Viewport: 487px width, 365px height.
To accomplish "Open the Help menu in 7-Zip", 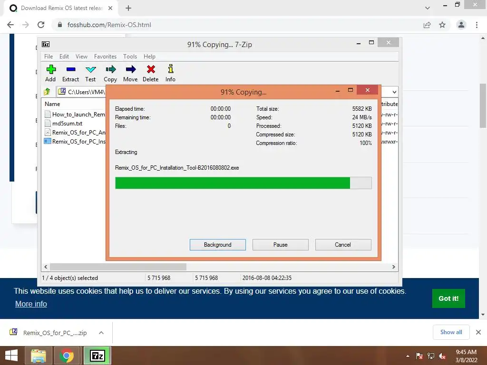I will [149, 57].
